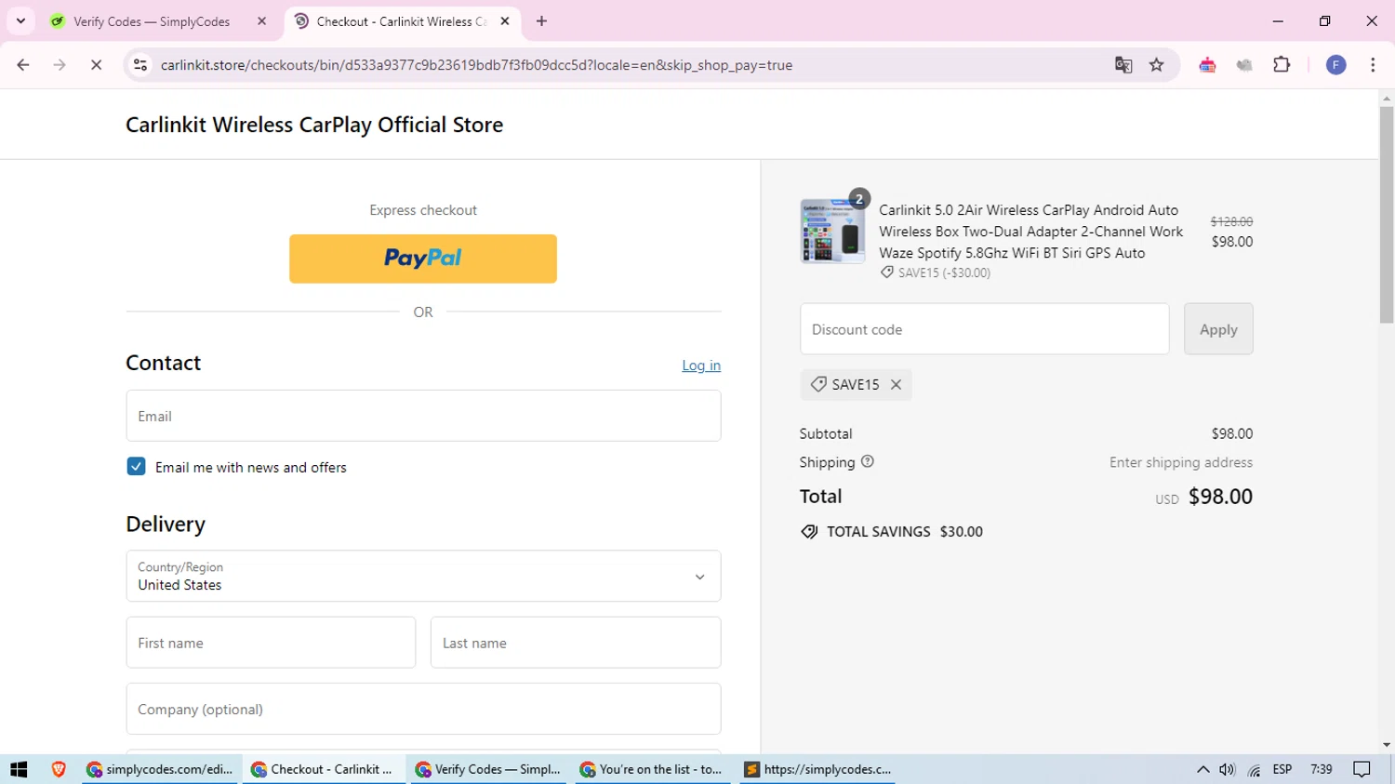Switch to simplycodes.com/edi taskbar window

(x=160, y=769)
